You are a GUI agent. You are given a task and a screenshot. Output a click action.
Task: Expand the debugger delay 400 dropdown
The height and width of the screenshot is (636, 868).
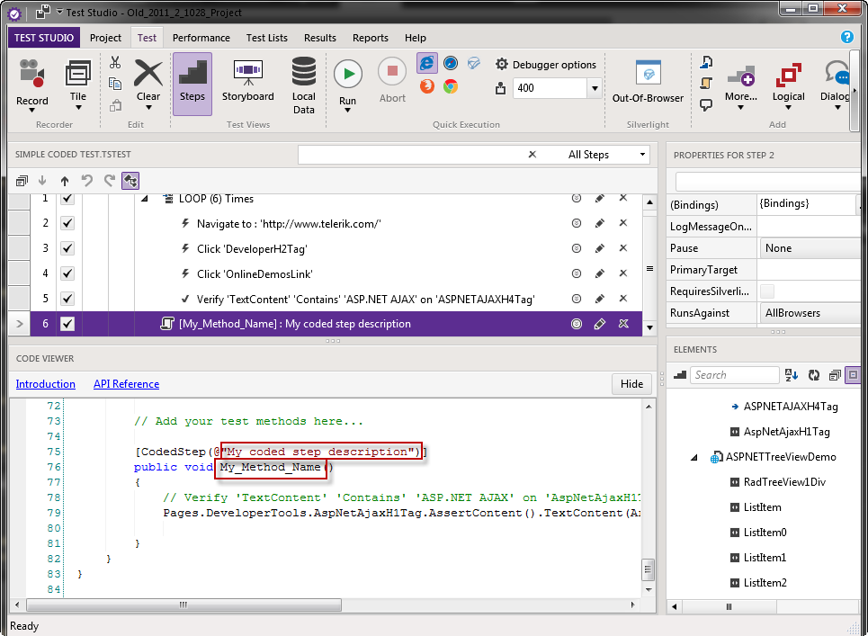pos(594,88)
